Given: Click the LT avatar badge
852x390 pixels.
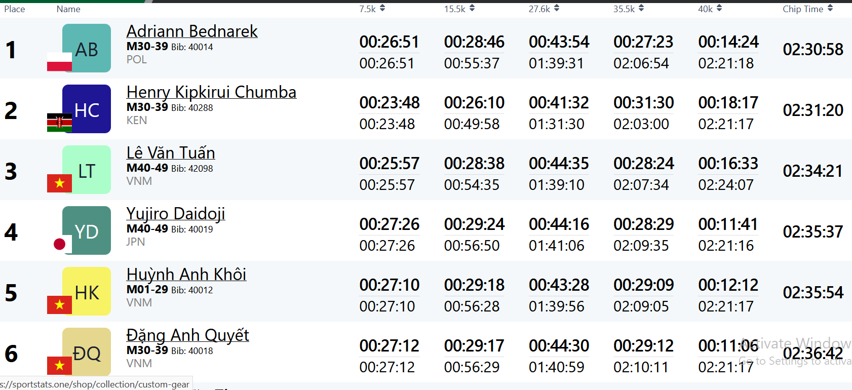Looking at the screenshot, I should tap(87, 170).
